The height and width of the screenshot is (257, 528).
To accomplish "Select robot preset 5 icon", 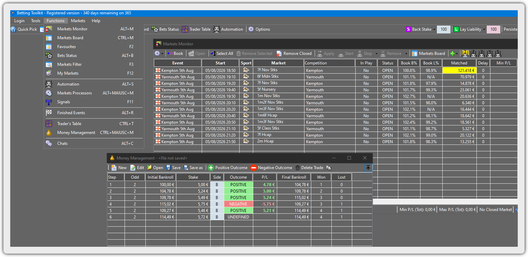I will tap(498, 54).
